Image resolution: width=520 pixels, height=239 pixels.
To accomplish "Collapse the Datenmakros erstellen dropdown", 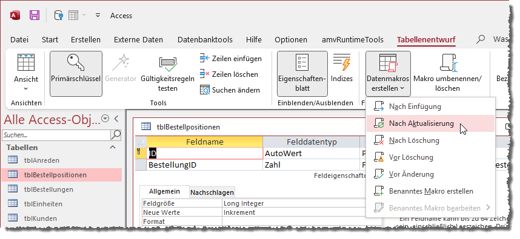I will pos(388,73).
